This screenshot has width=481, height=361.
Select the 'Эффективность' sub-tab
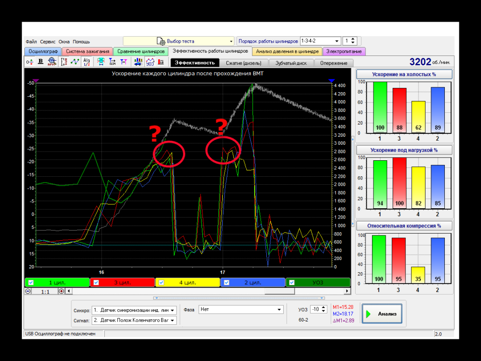(x=195, y=63)
